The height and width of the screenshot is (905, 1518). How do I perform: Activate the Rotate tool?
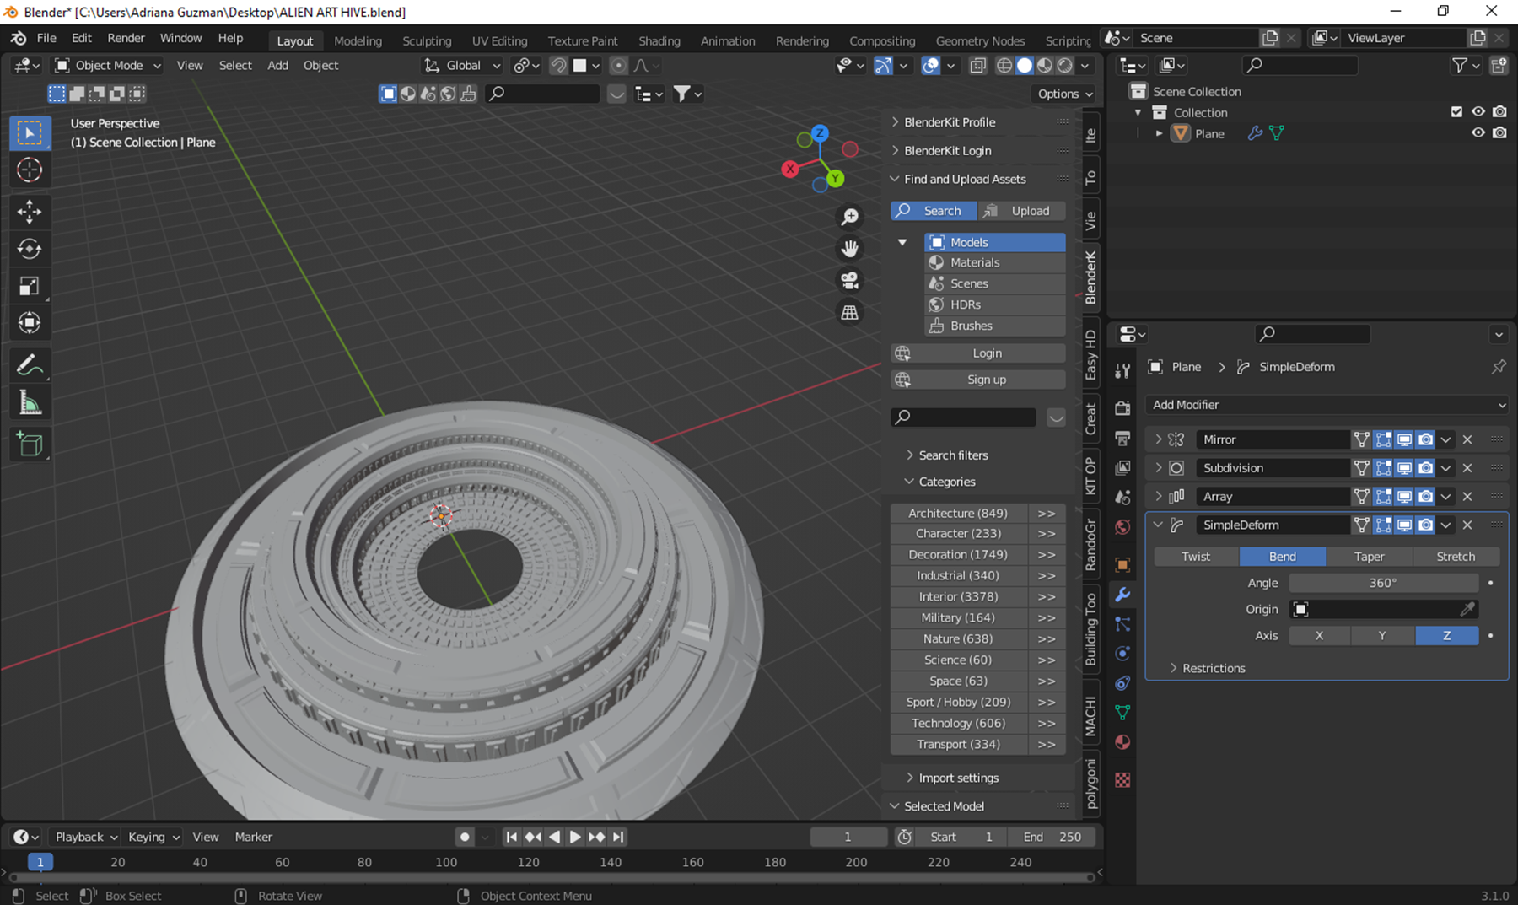pos(30,249)
